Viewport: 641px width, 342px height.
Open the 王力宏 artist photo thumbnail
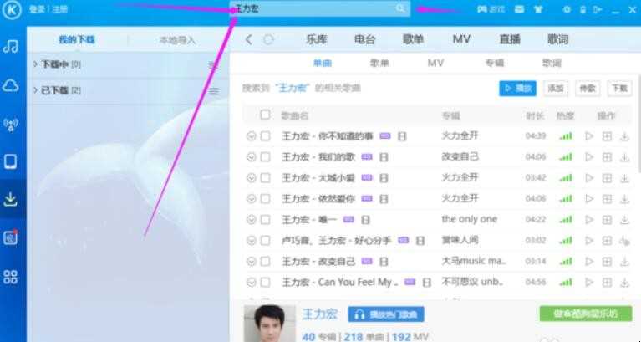click(269, 324)
